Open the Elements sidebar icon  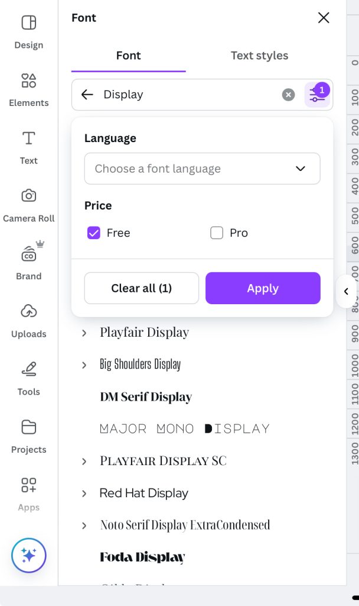[x=28, y=80]
